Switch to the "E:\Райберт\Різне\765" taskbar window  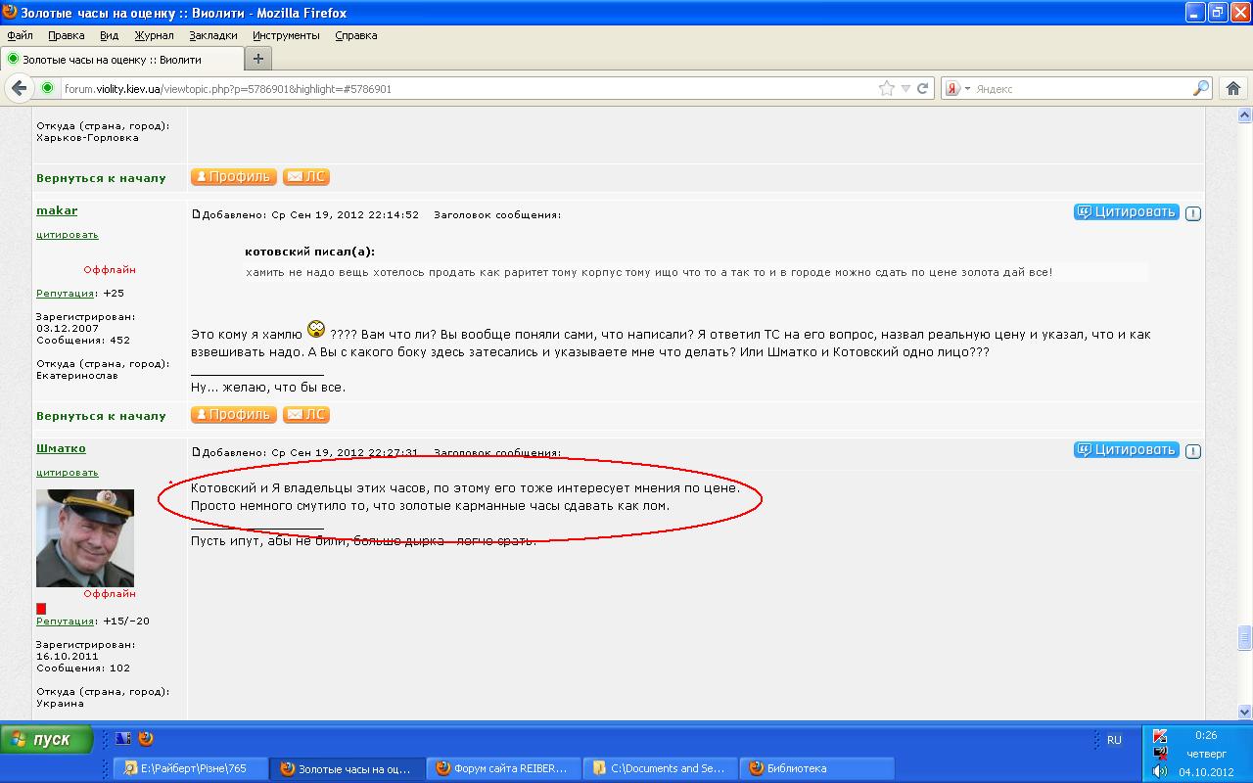pyautogui.click(x=192, y=768)
